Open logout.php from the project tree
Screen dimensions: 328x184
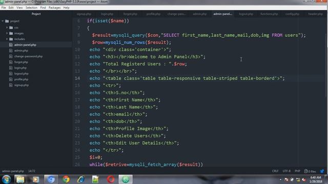point(22,74)
